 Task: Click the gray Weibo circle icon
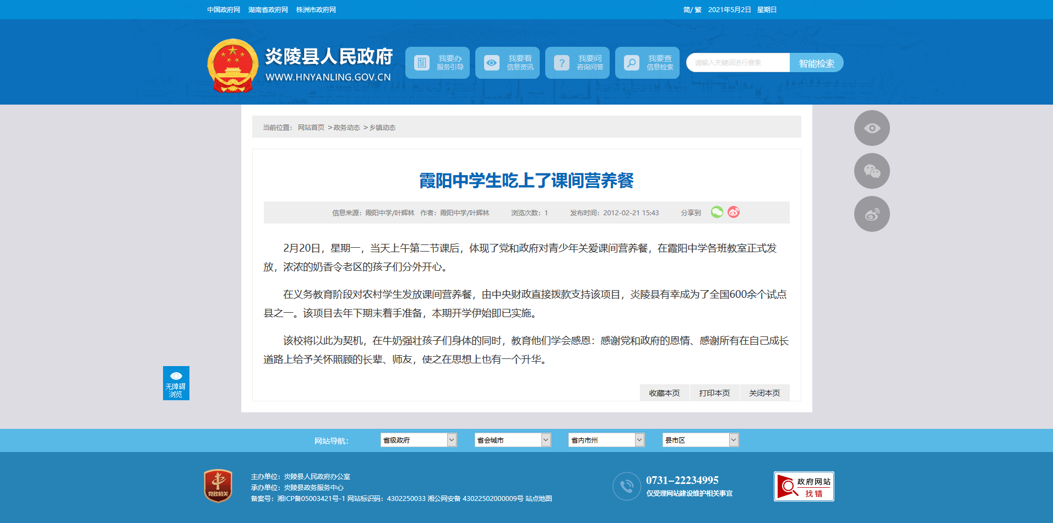click(871, 214)
